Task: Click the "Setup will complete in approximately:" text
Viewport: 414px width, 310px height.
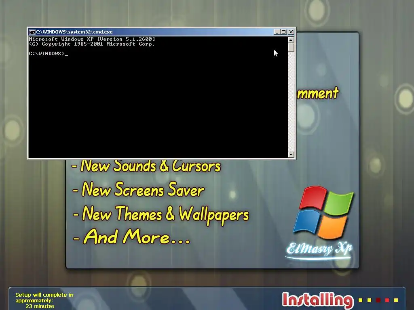Action: point(44,297)
